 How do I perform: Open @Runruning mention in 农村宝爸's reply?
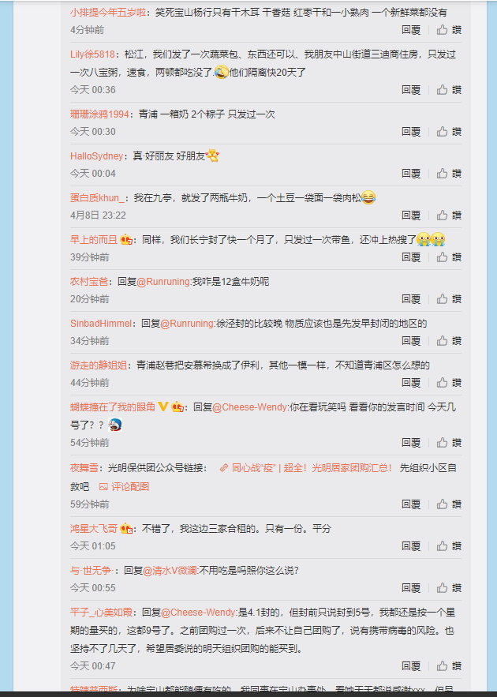point(164,282)
